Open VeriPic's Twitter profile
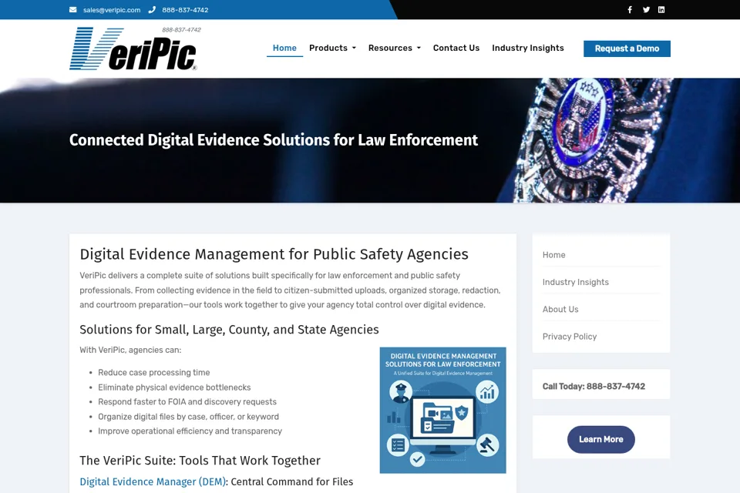The image size is (740, 493). [646, 10]
